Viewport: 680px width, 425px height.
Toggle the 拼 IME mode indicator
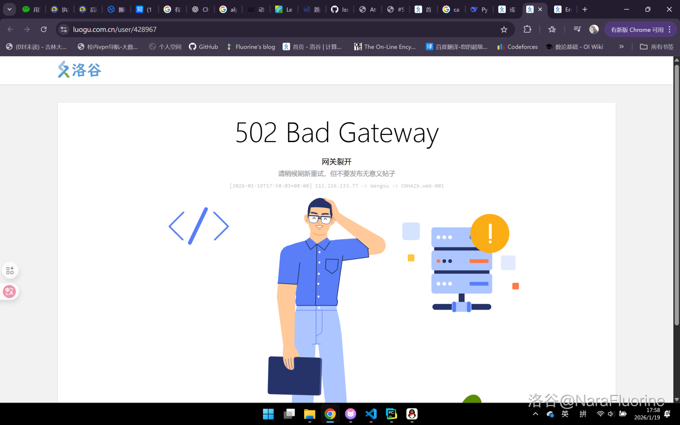pyautogui.click(x=583, y=414)
